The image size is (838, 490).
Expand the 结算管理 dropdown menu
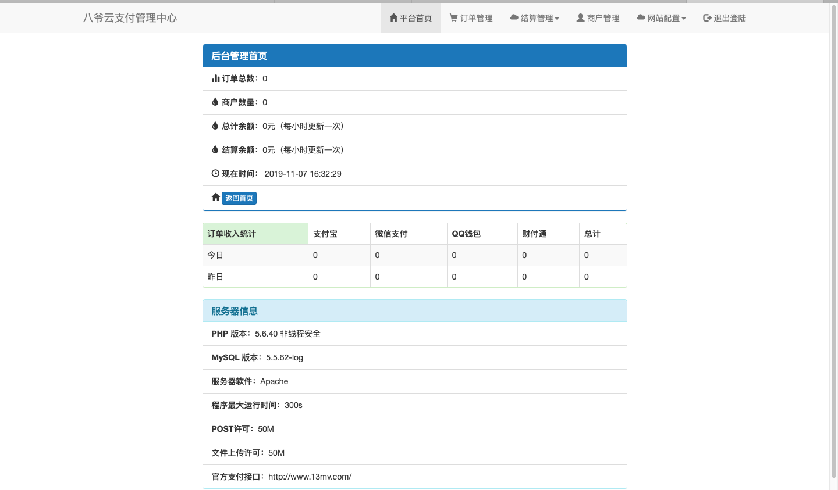(x=534, y=18)
